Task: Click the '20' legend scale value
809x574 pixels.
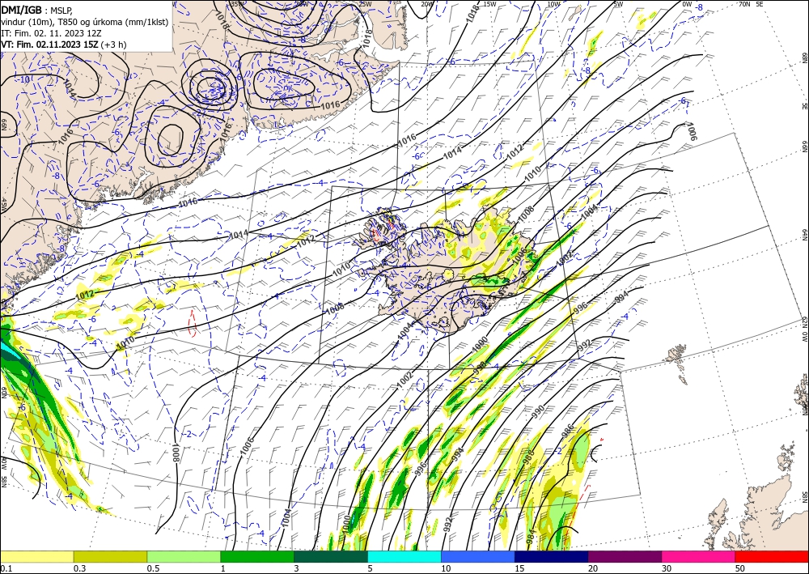Action: click(593, 568)
